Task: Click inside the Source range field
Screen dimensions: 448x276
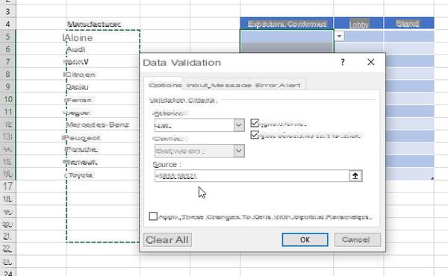Action: (x=252, y=176)
